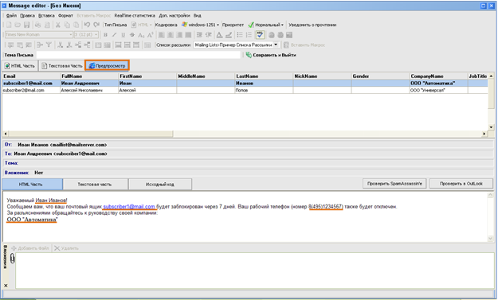This screenshot has height=300, width=498.
Task: Click the subscriber table horizontal scrollbar
Action: tap(91, 134)
